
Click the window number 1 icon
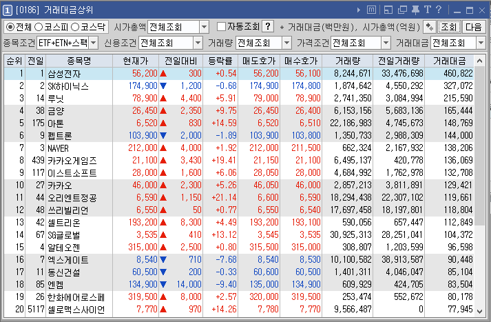click(8, 10)
